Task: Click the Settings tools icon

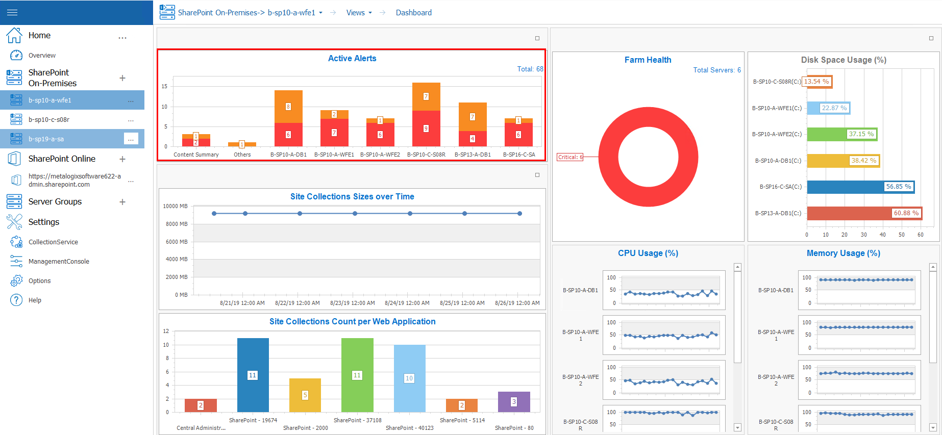Action: 14,222
